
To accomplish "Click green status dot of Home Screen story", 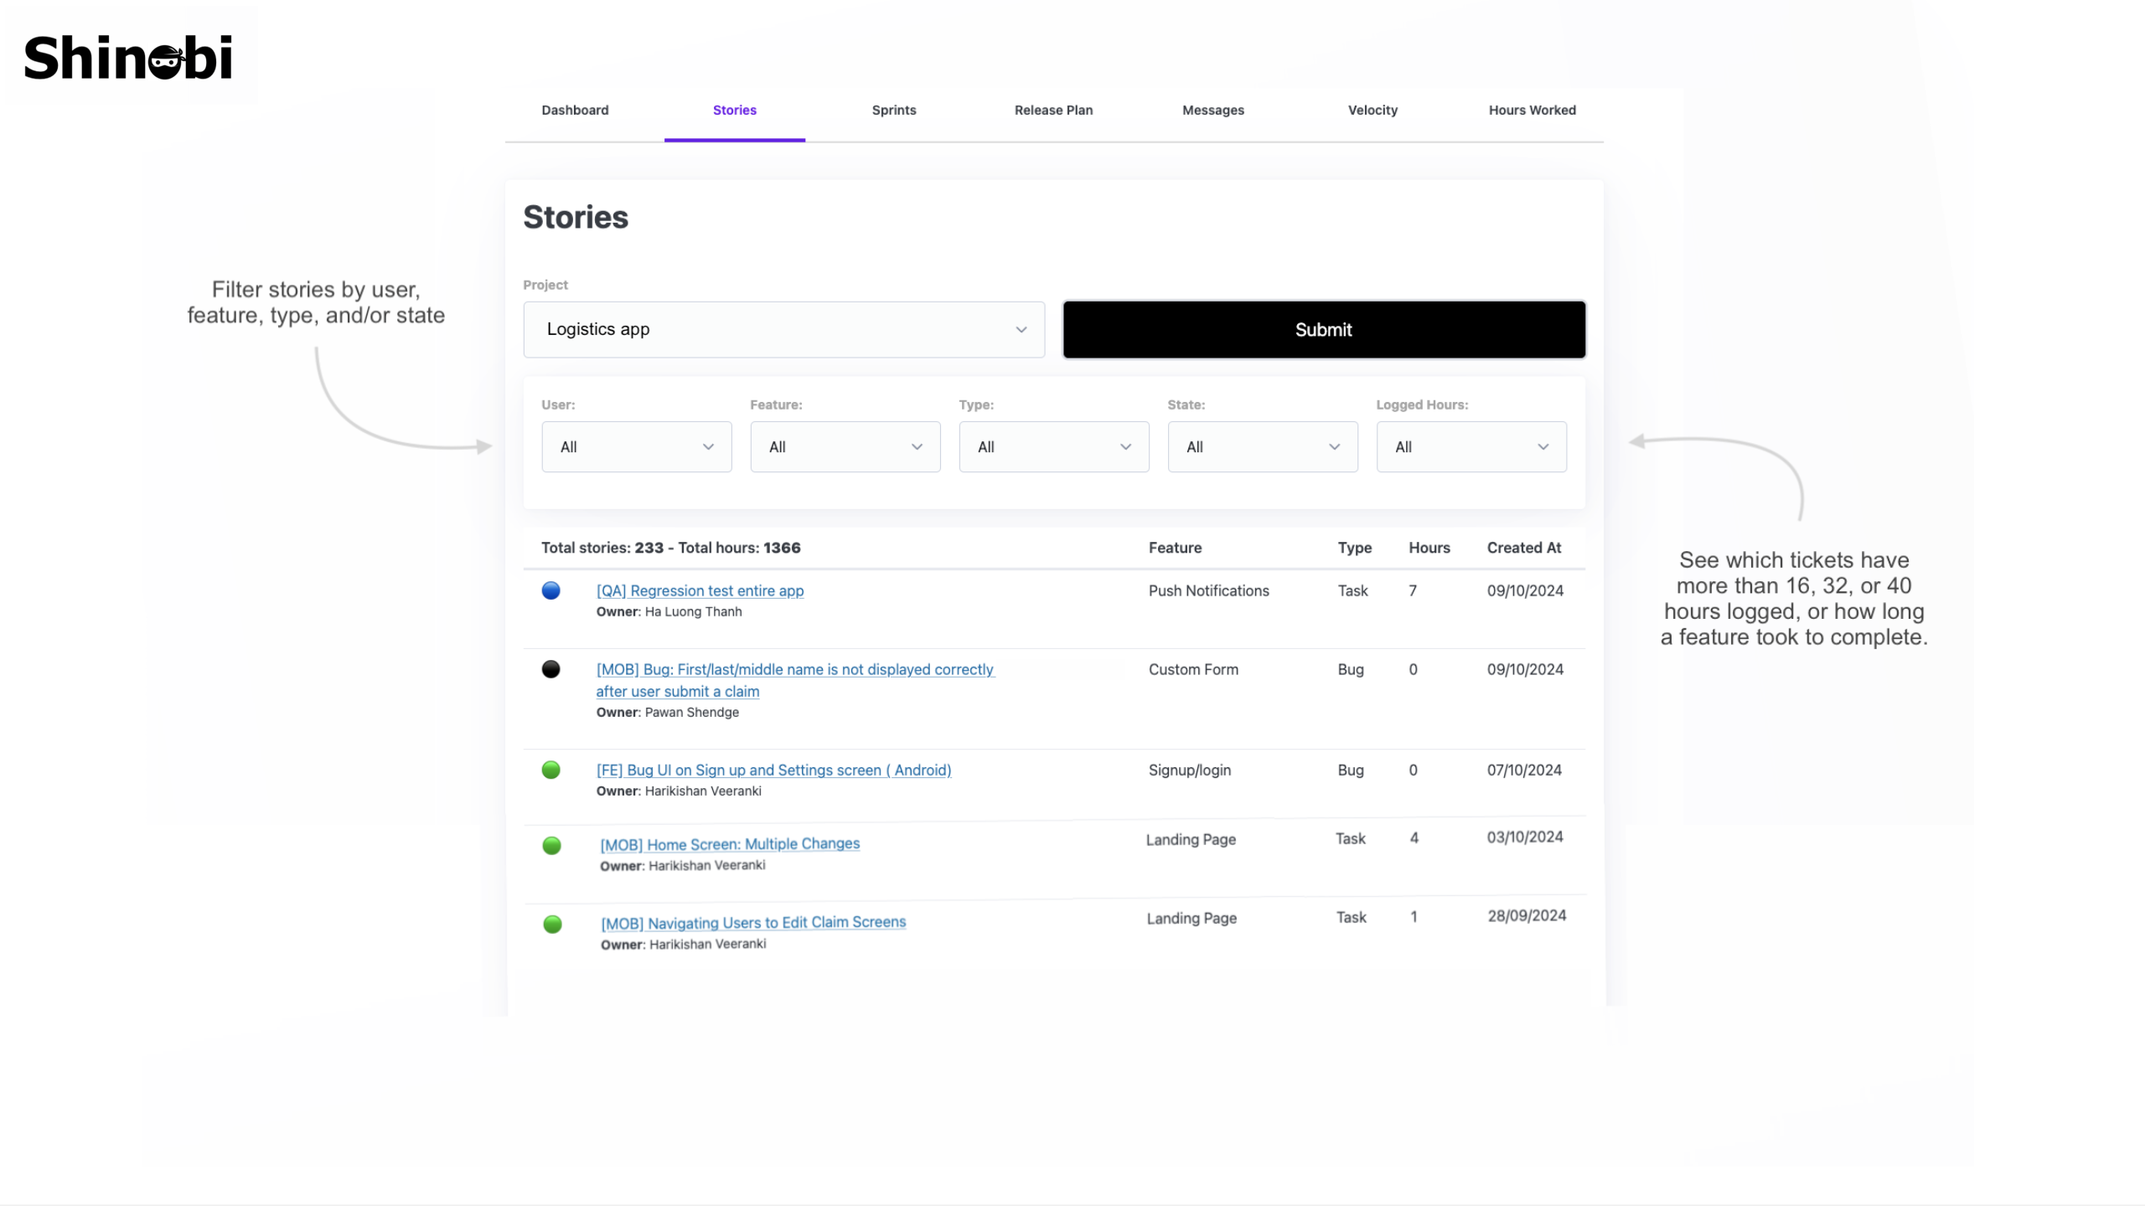I will point(551,846).
